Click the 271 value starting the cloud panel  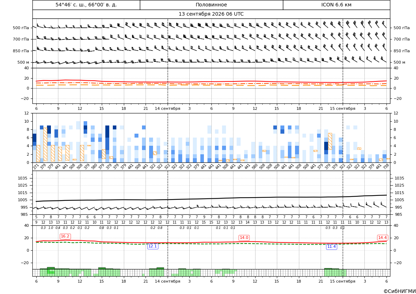[35, 166]
